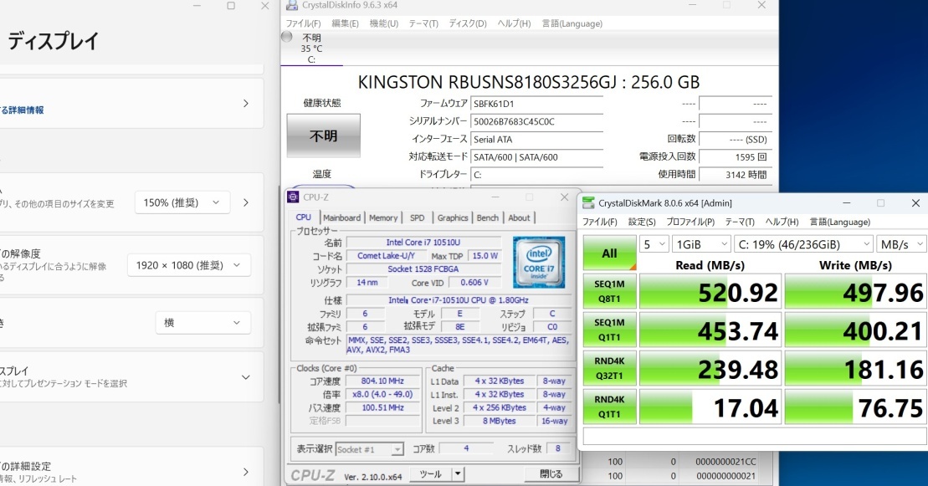Switch to the Mainboard tab in CPU-Z

click(341, 217)
